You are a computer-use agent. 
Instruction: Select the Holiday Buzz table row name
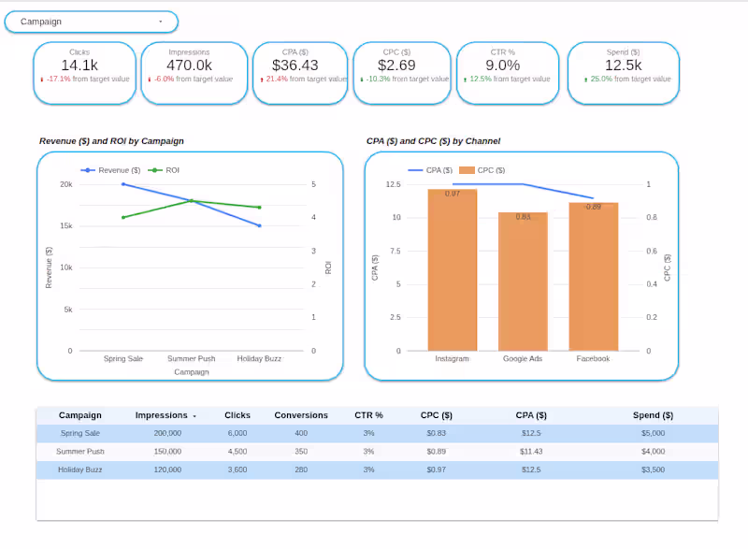point(80,470)
